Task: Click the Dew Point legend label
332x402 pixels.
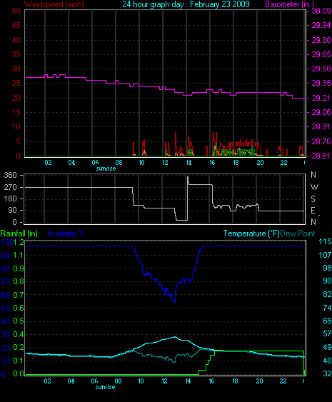Action: (x=298, y=233)
